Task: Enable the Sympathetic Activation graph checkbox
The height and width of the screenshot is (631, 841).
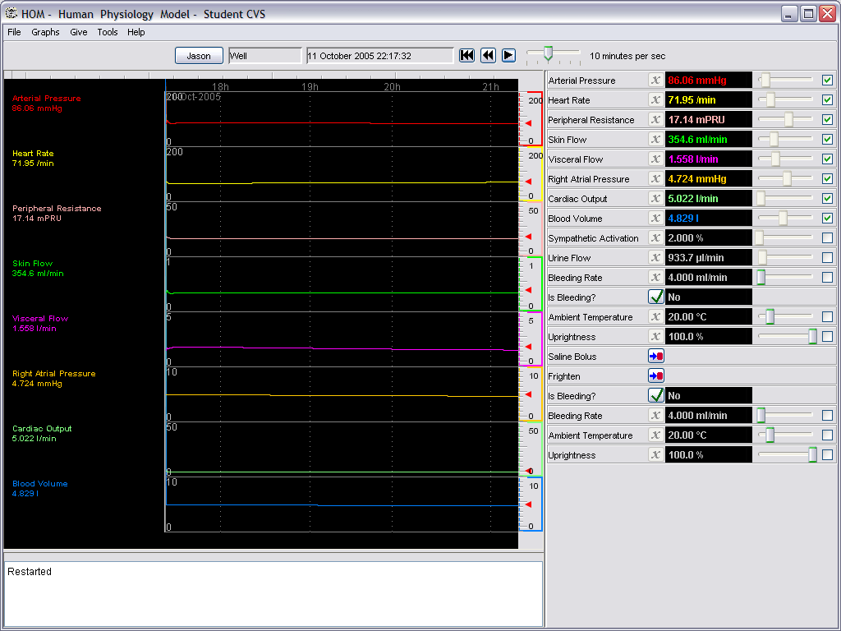Action: pyautogui.click(x=827, y=238)
